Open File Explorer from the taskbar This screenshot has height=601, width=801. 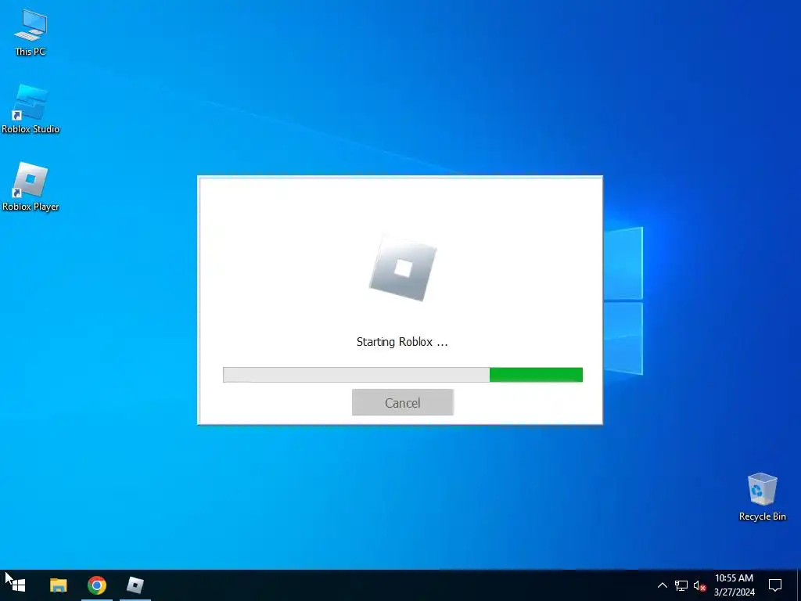[58, 585]
